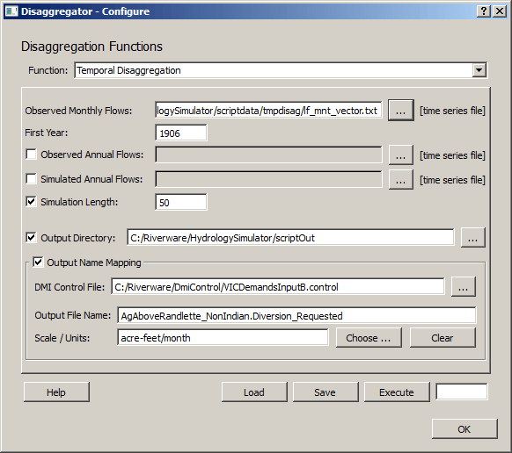Screen dimensions: 512x453
Task: Click the Temporal Disaggregation combo box
Action: (281, 70)
